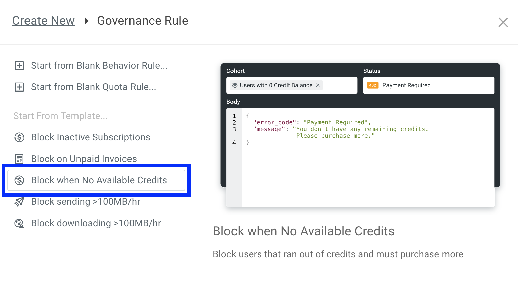
Task: Click the invoice icon beside Block on Unpaid Invoices
Action: tap(19, 159)
